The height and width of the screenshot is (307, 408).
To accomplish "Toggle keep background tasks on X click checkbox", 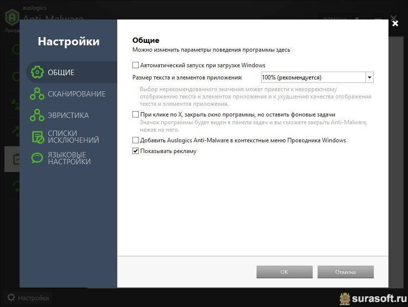I will [x=135, y=114].
